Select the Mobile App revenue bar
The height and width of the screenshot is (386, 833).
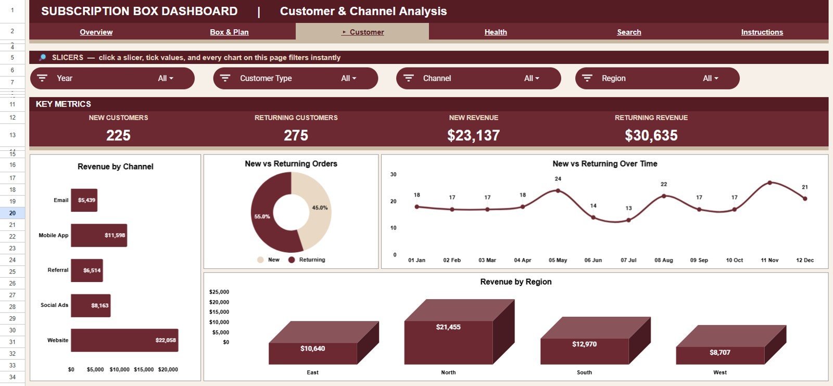pos(99,235)
